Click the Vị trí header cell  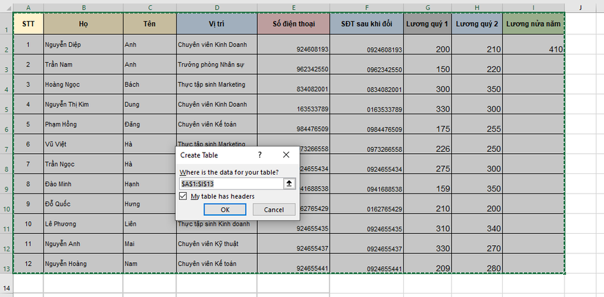coord(217,24)
